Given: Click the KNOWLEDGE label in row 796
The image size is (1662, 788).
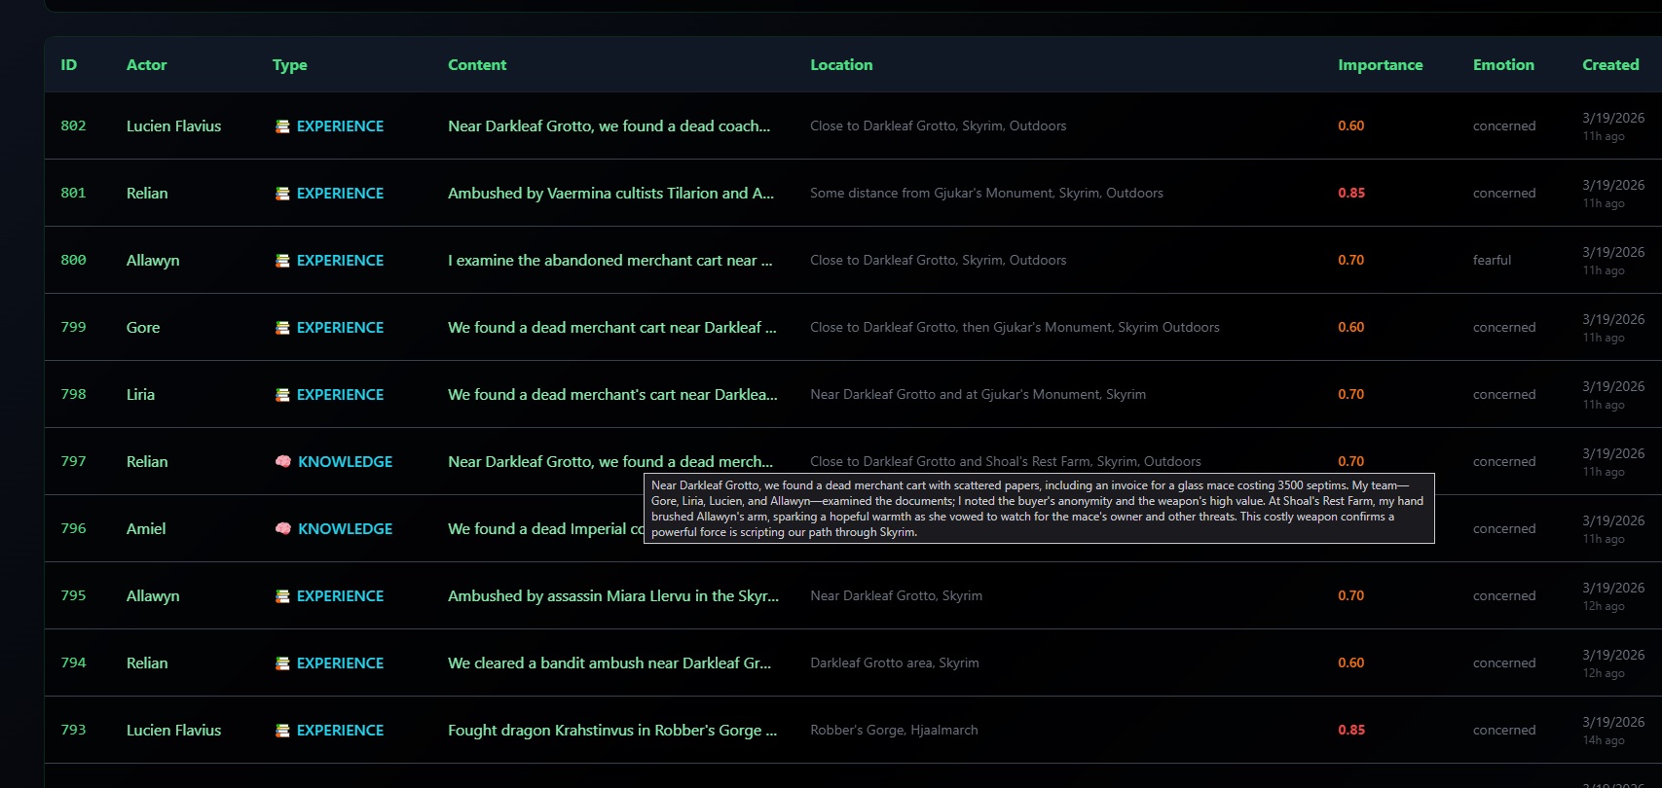Looking at the screenshot, I should (x=346, y=529).
